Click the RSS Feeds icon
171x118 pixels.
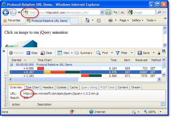point(99,21)
